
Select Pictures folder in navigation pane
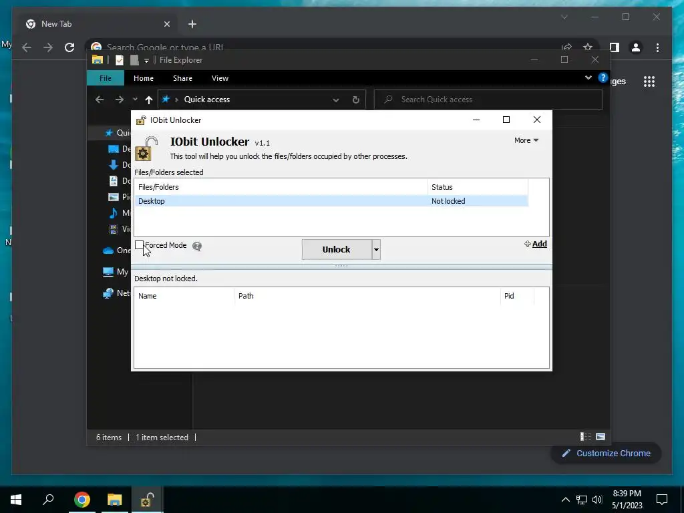point(119,197)
